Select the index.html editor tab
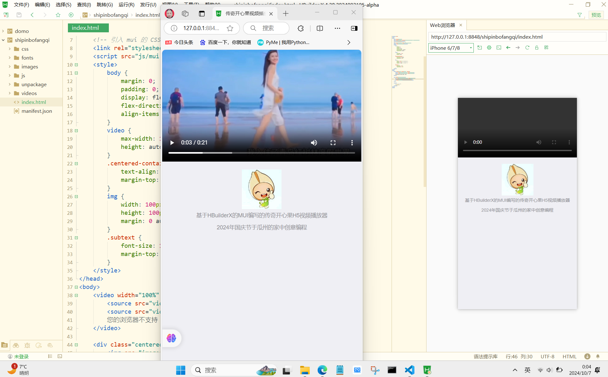This screenshot has height=377, width=608. [88, 28]
